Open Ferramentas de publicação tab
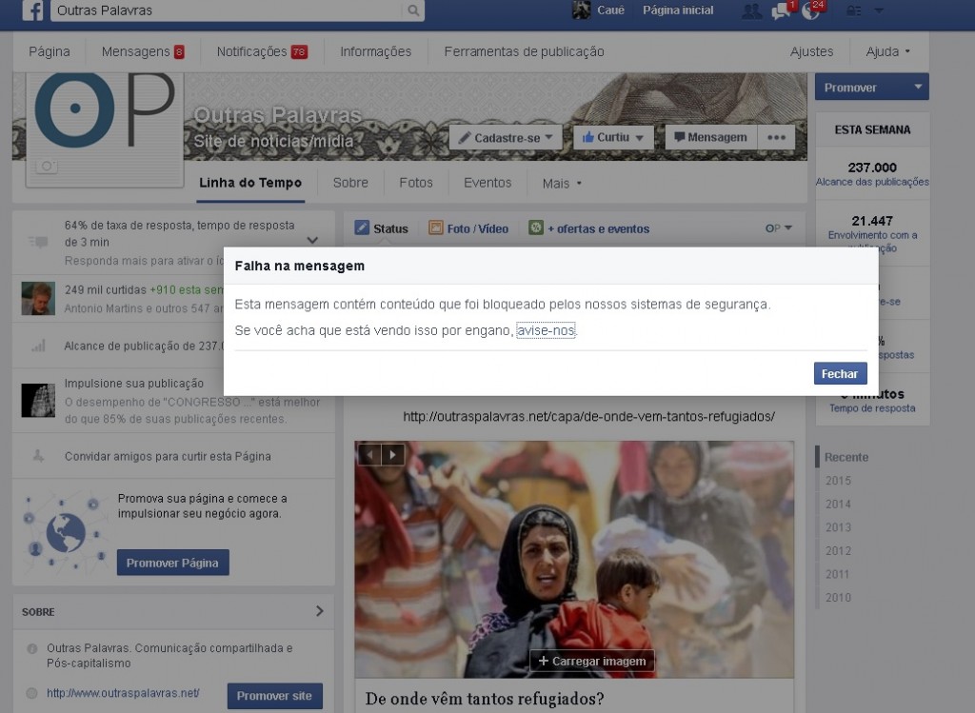Screen dimensions: 975x713 (x=525, y=51)
